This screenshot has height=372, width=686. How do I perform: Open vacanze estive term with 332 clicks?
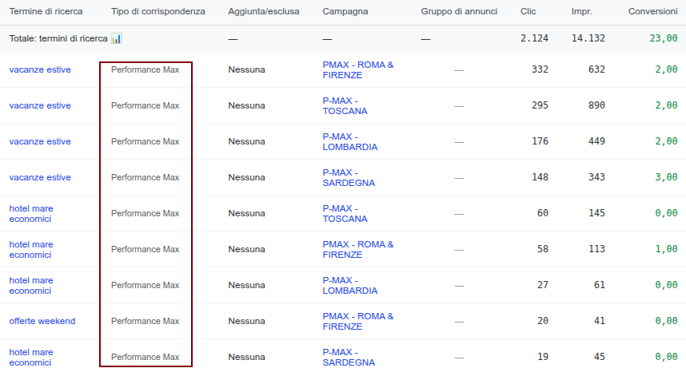[40, 69]
